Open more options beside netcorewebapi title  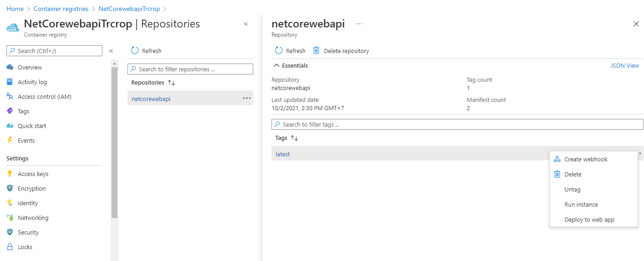click(359, 24)
